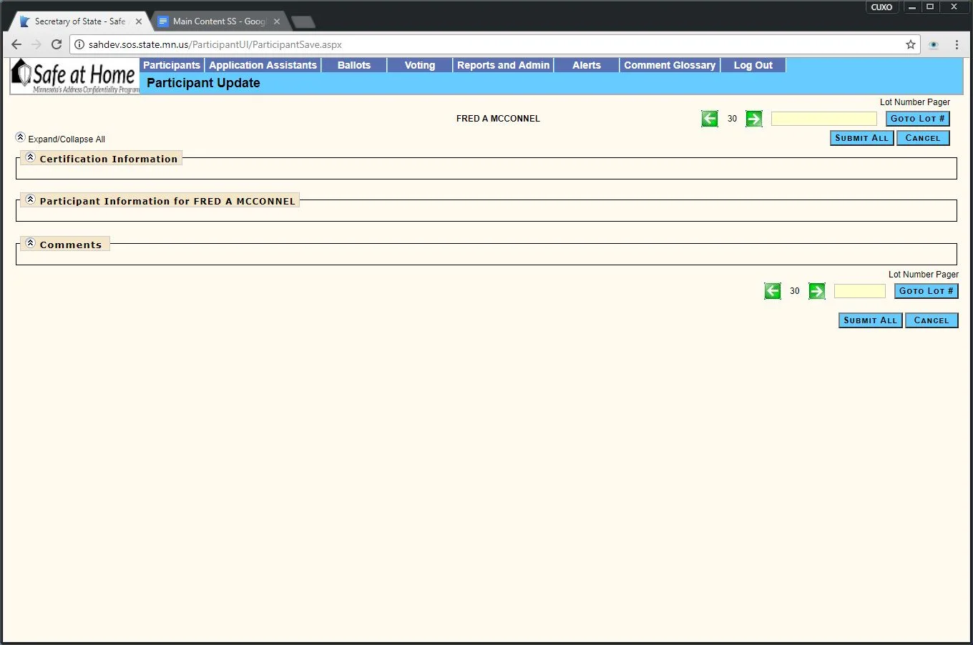The height and width of the screenshot is (645, 973).
Task: Open the Reports and Admin menu
Action: [504, 65]
